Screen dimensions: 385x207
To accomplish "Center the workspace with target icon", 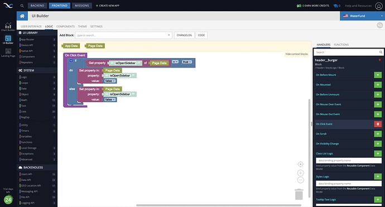I will (301, 164).
